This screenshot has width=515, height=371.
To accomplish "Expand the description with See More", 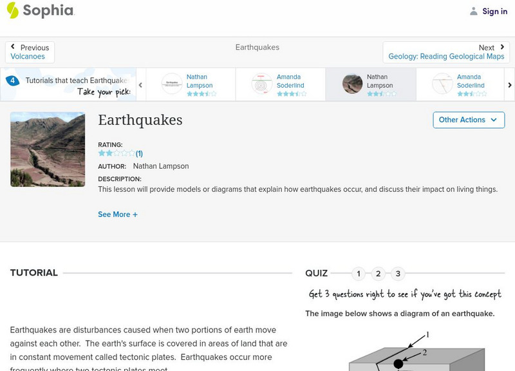I will 118,214.
